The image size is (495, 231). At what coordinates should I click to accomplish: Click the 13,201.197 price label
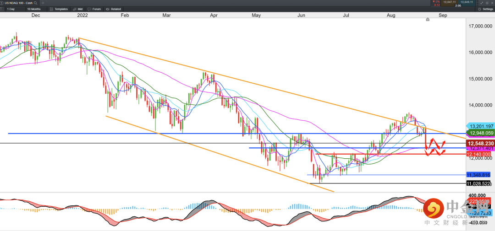coord(480,126)
